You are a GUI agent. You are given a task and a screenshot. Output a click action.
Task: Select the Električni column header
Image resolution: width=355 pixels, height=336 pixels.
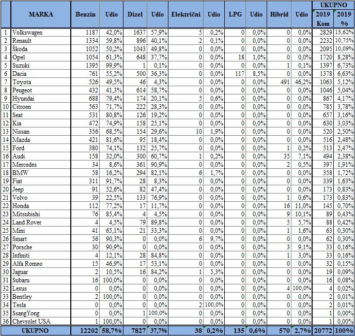185,14
